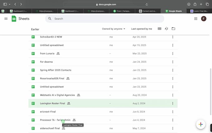Open the file picker folder icon
The height and width of the screenshot is (133, 212).
(173, 29)
